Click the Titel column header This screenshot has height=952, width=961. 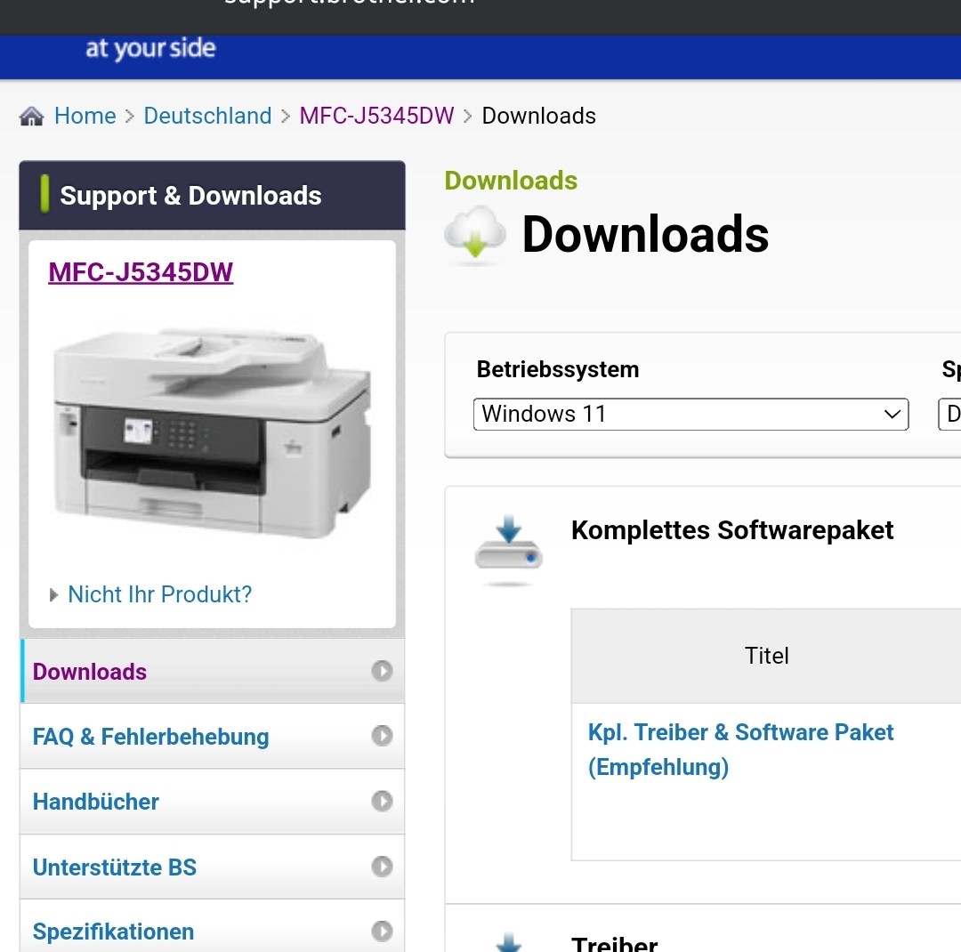[x=767, y=656]
